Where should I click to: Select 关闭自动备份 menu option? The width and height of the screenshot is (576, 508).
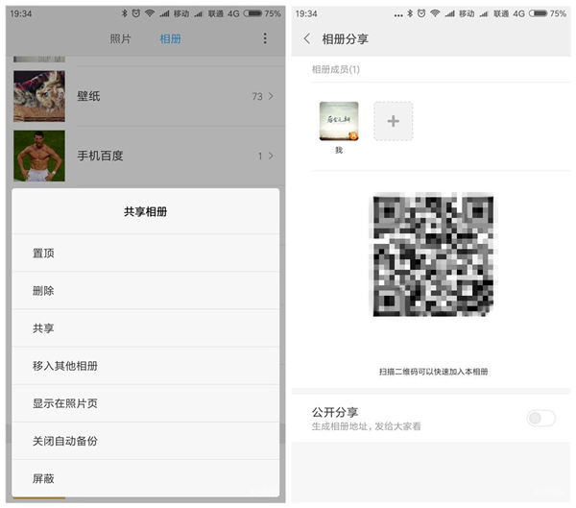click(146, 441)
